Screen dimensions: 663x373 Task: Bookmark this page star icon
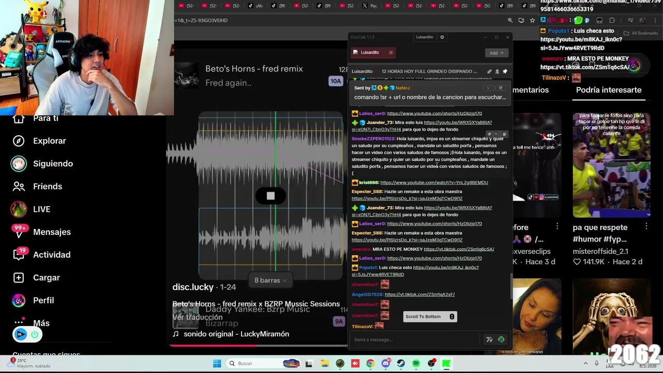click(x=532, y=20)
